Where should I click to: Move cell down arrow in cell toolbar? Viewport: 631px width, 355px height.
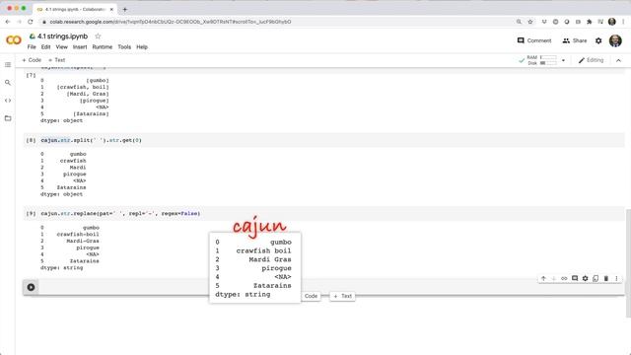pyautogui.click(x=554, y=278)
